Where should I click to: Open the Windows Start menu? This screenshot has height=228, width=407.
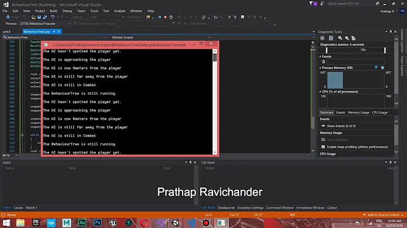coord(6,223)
